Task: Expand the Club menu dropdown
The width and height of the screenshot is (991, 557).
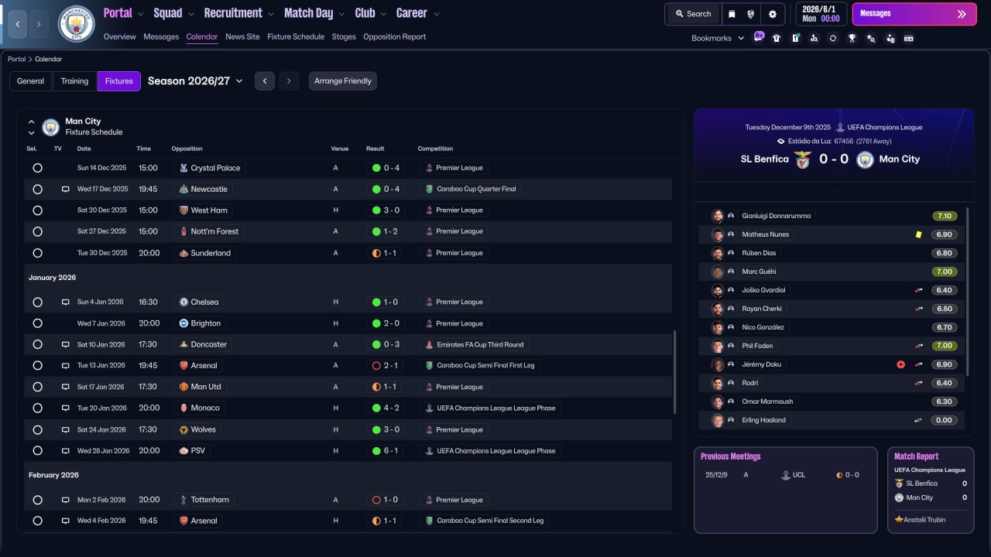Action: [382, 14]
